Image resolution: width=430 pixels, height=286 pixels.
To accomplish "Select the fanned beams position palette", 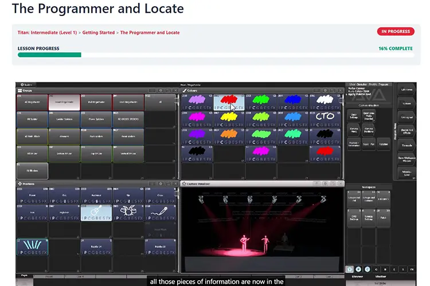I will [32, 247].
